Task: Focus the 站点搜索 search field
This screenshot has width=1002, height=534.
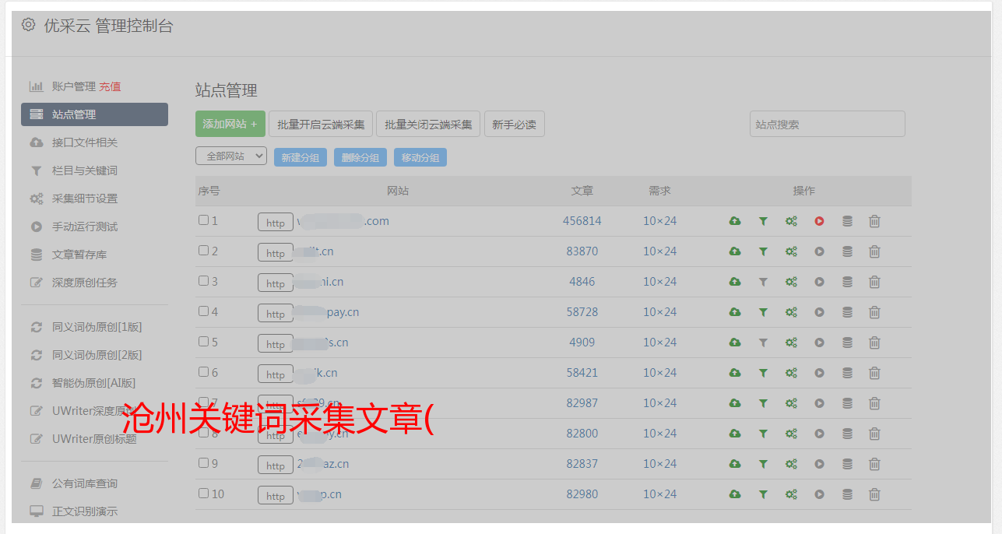Action: [x=828, y=124]
